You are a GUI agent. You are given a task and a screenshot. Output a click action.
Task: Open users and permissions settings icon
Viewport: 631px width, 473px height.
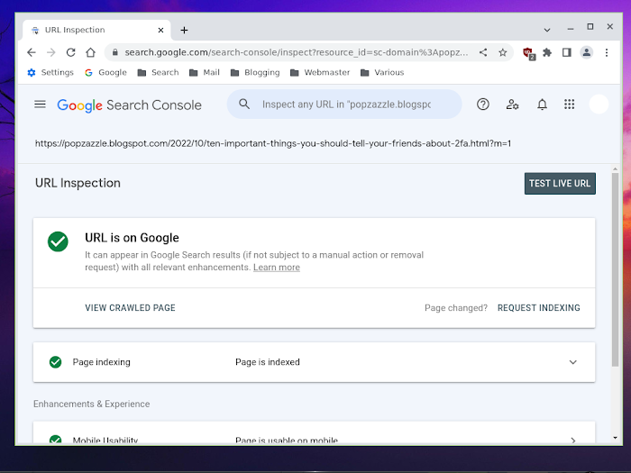(512, 105)
